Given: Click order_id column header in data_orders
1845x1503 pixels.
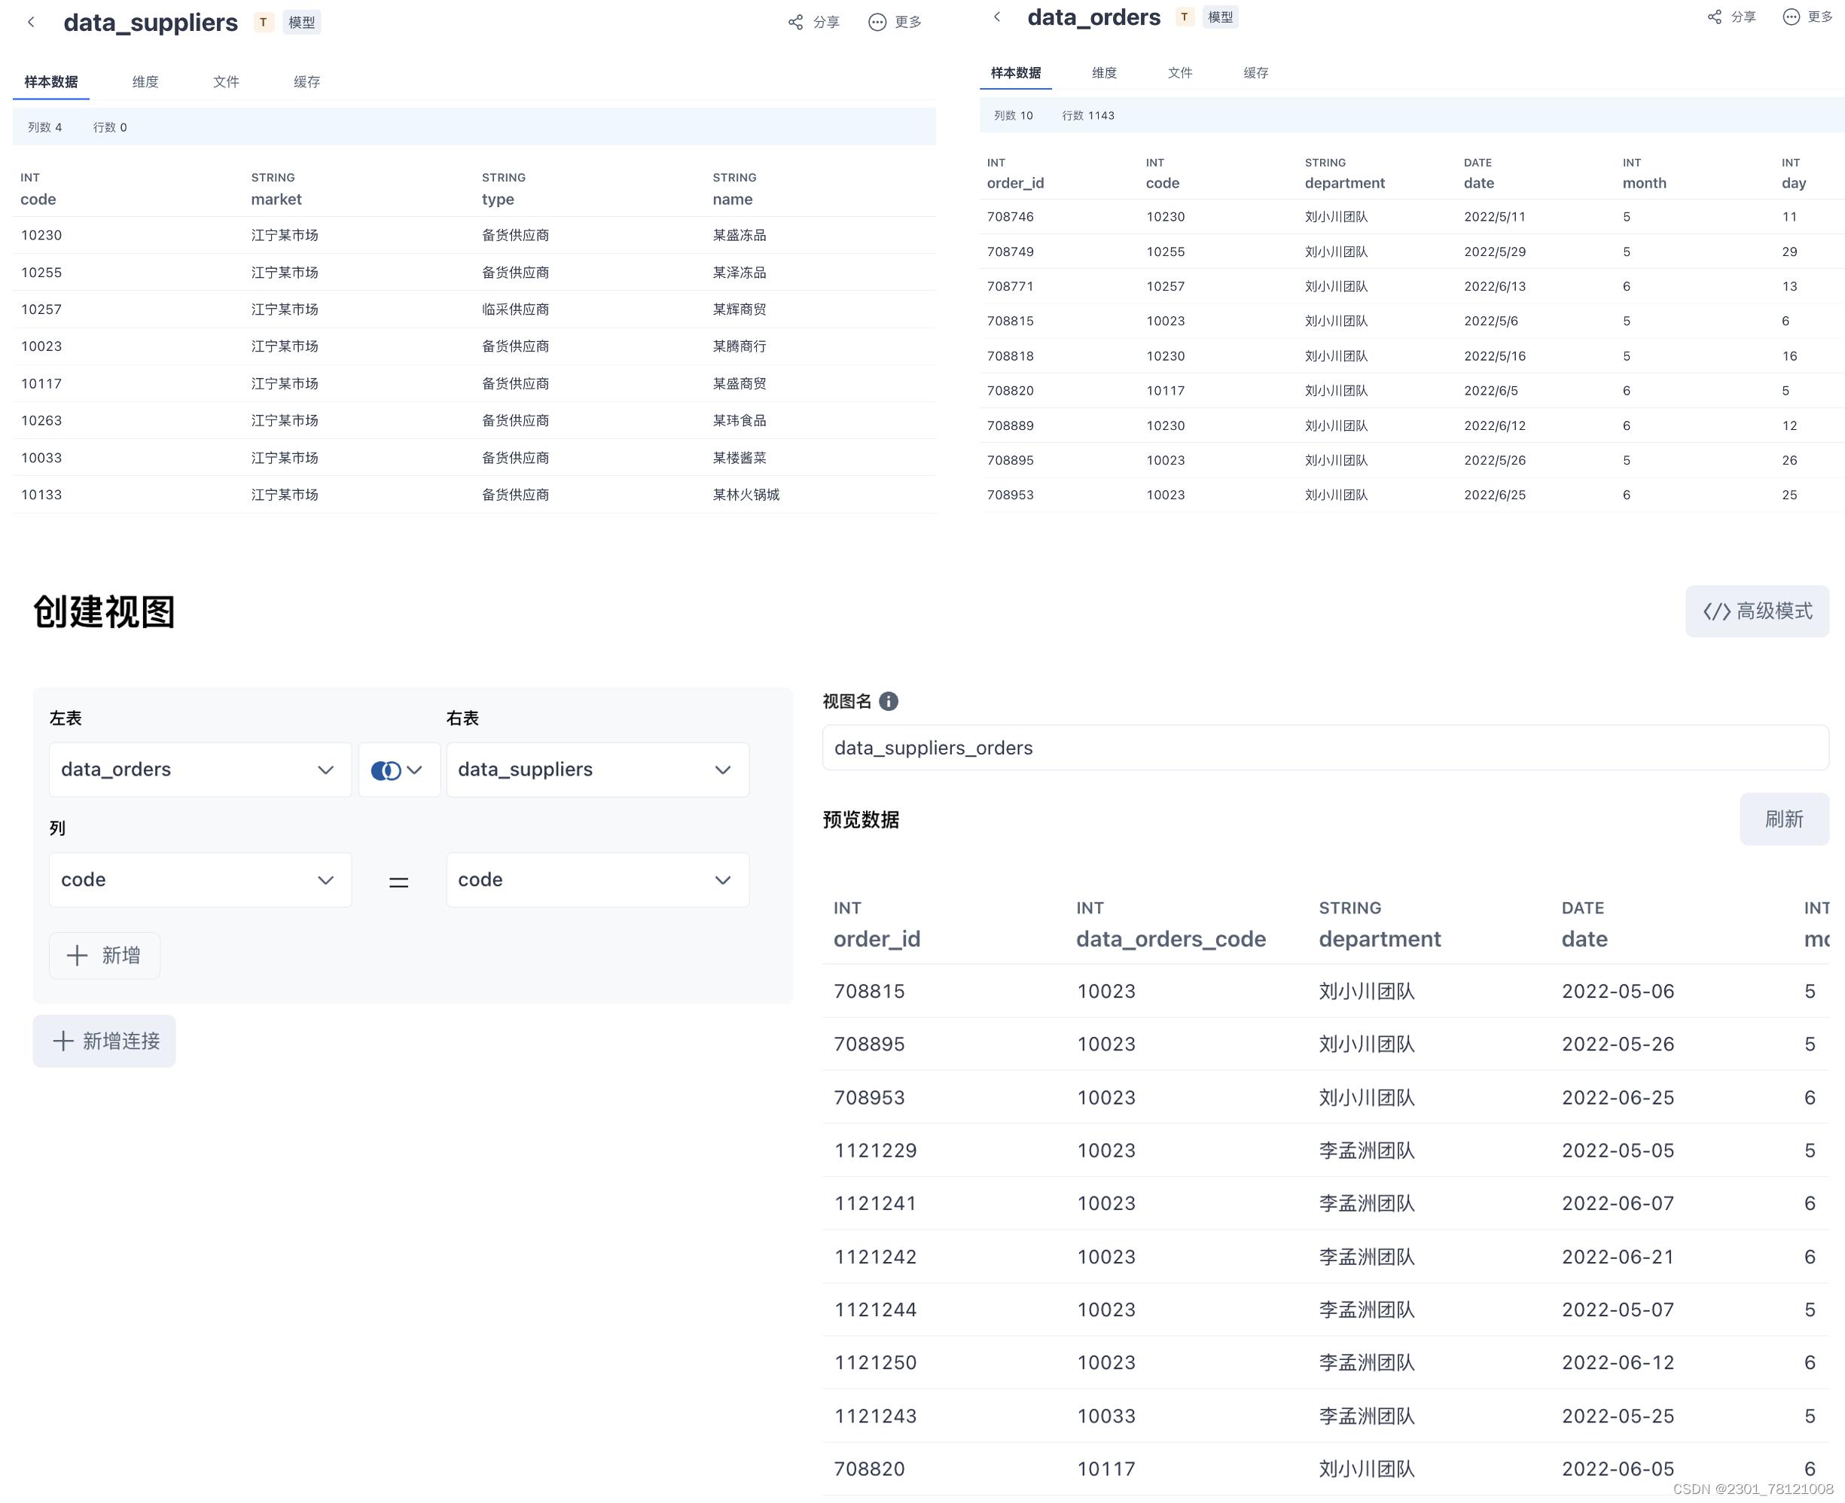Looking at the screenshot, I should point(1014,183).
